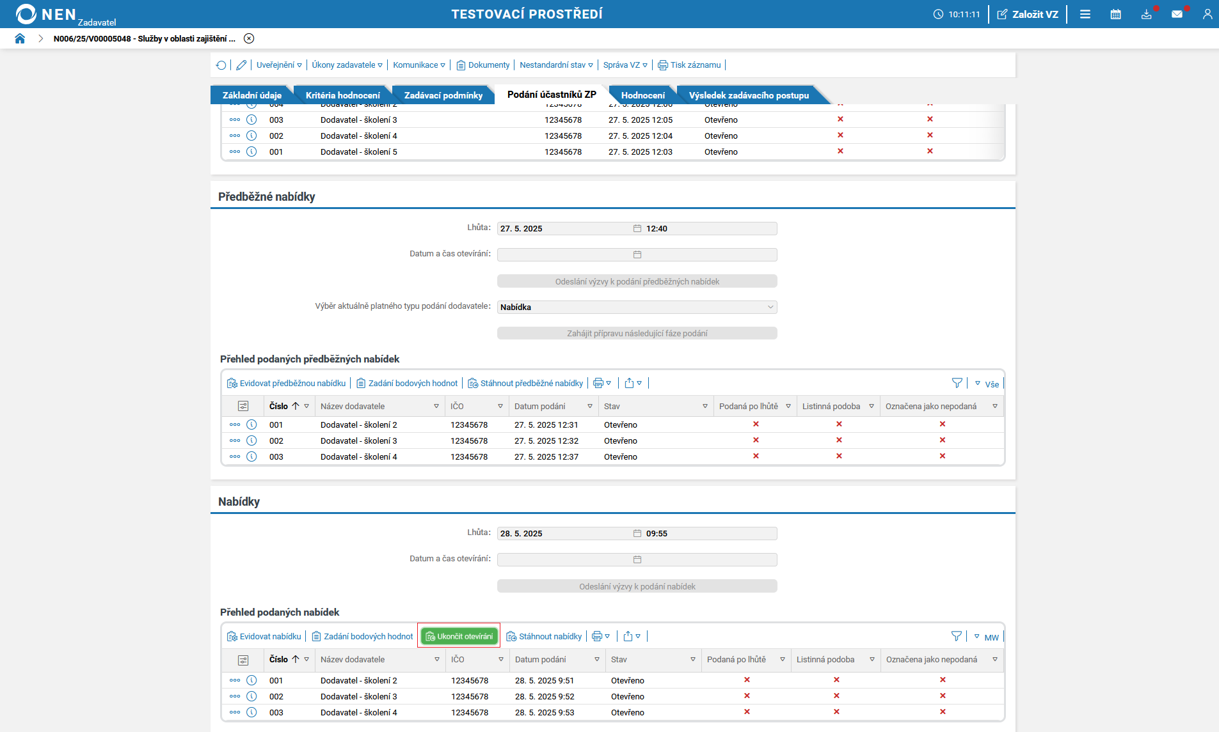Click Evidovat předběžnou nabídku

287,383
